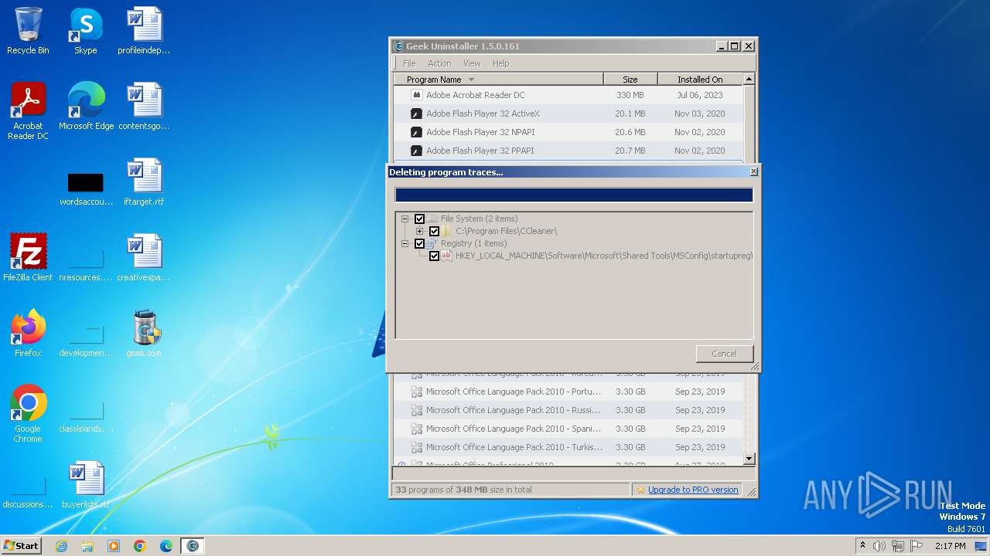Open Windows Media Player from the taskbar
This screenshot has width=990, height=556.
[114, 546]
